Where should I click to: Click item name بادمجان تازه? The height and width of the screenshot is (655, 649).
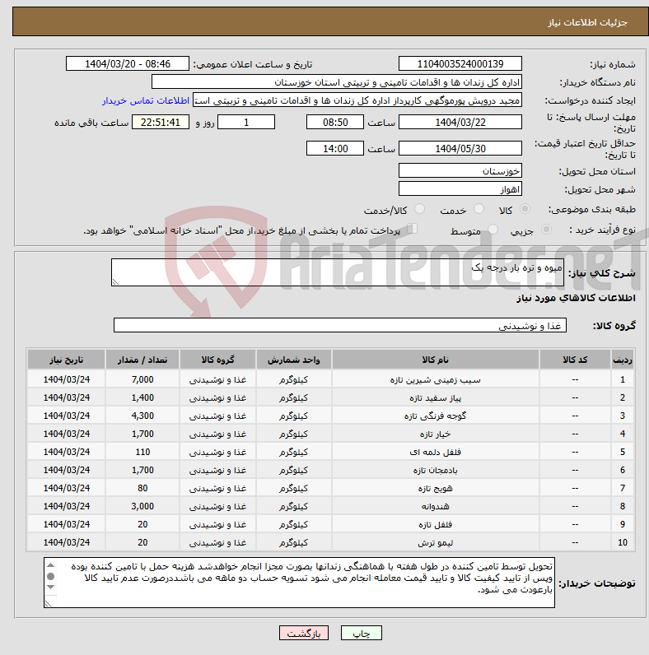click(x=436, y=470)
